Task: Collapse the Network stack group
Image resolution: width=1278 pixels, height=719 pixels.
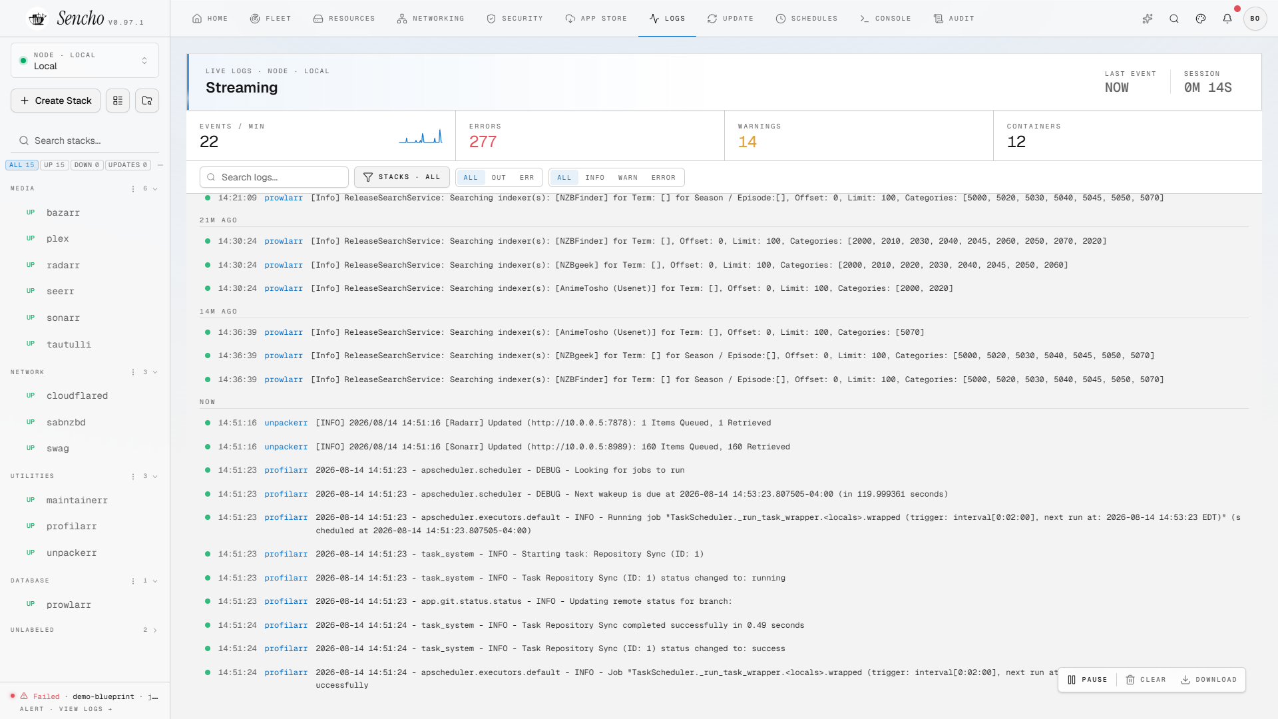Action: [x=155, y=372]
